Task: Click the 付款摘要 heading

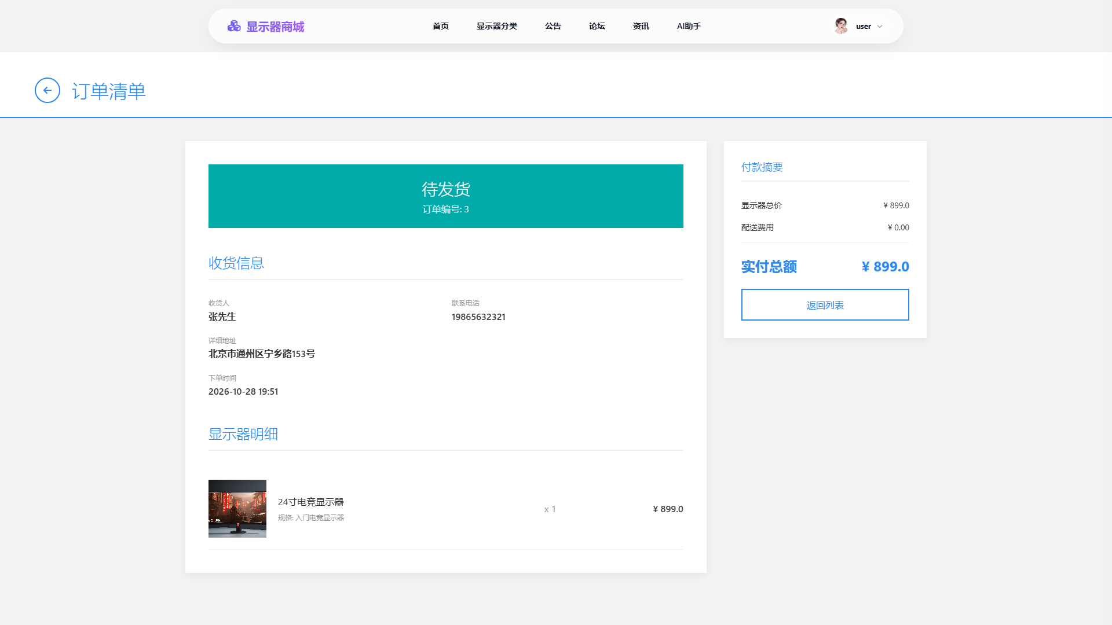Action: point(762,167)
